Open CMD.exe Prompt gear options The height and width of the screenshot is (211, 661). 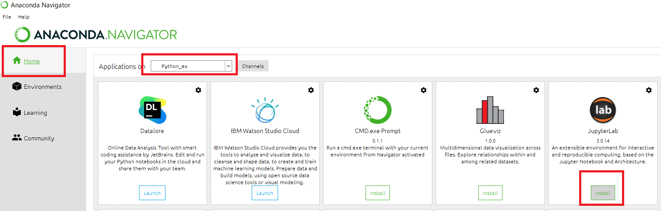(x=424, y=90)
